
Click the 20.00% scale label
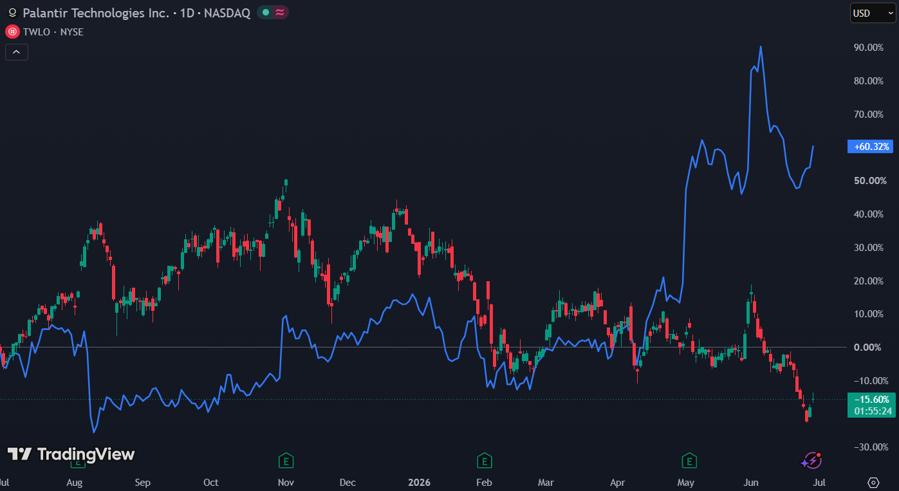pos(868,281)
